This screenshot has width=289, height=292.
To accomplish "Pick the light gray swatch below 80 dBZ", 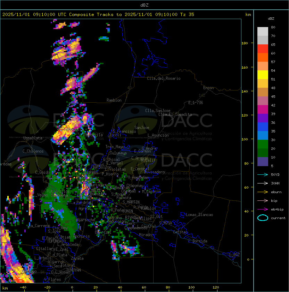I will coord(263,31).
